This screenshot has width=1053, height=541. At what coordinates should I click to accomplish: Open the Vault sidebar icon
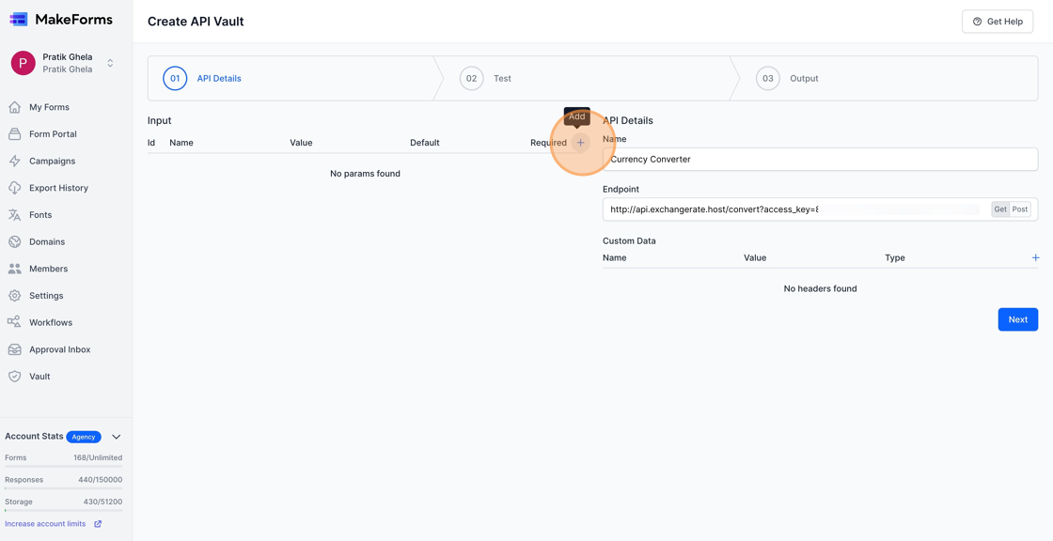pos(13,376)
